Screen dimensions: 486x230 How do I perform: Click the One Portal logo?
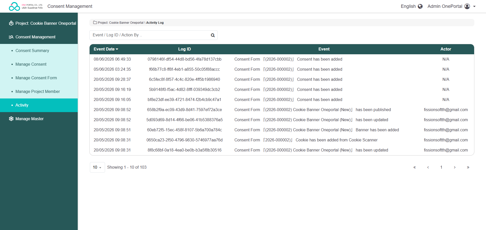26,6
